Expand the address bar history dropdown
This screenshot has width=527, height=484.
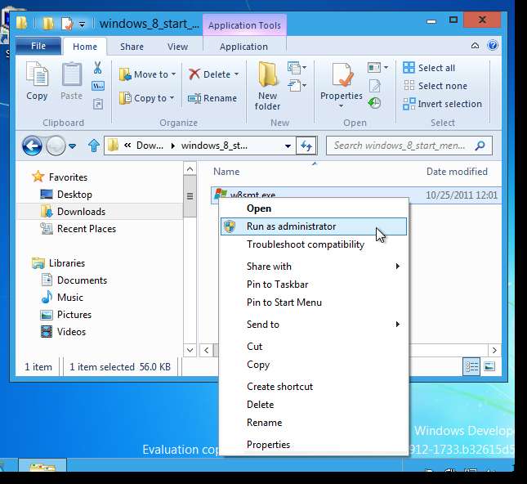coord(288,146)
